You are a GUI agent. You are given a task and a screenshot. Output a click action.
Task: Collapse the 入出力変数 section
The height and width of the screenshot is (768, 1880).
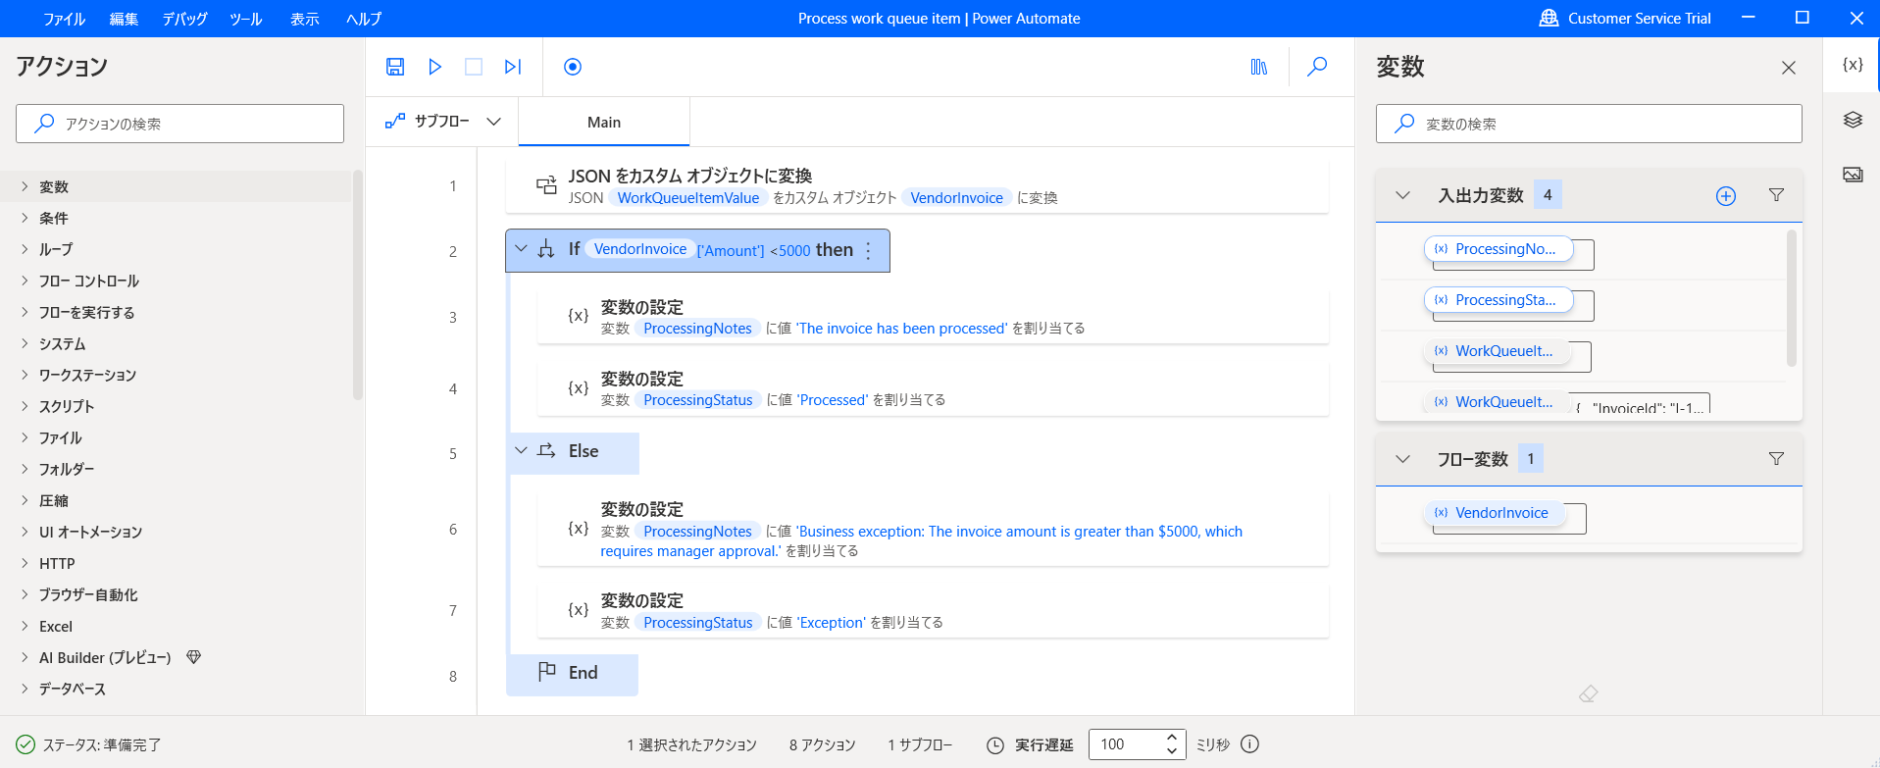(x=1403, y=195)
